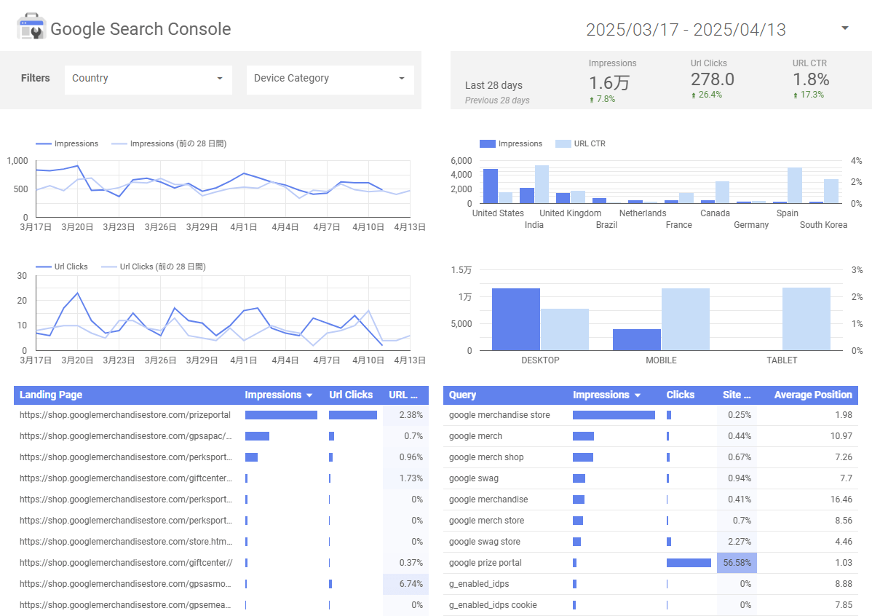Select the g_enabled_idps query row

click(x=651, y=584)
